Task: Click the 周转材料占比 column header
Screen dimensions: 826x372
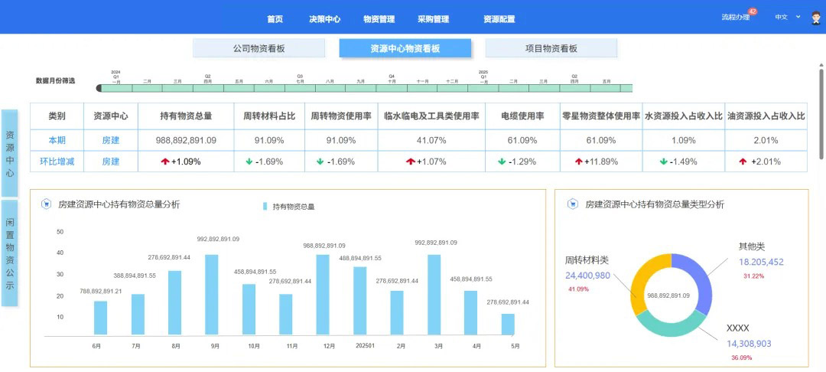Action: [269, 116]
